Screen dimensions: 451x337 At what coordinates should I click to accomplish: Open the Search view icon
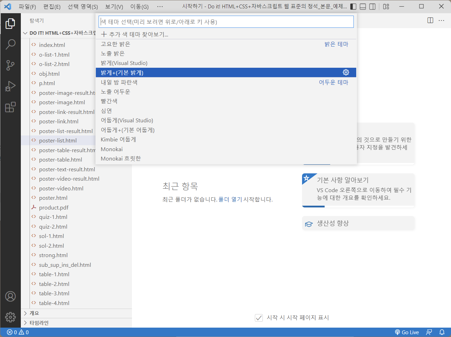pyautogui.click(x=10, y=44)
